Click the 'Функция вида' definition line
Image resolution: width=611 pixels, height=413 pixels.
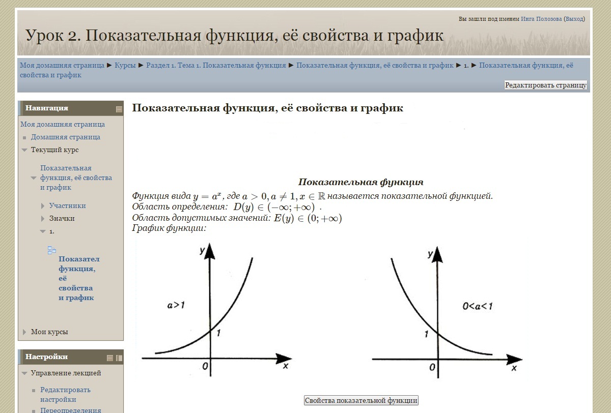312,196
